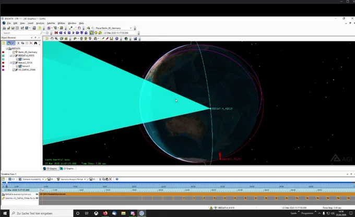
Task: Toggle visibility eye for the Satellite-ISS_ZARYA timeline row
Action: point(37,198)
